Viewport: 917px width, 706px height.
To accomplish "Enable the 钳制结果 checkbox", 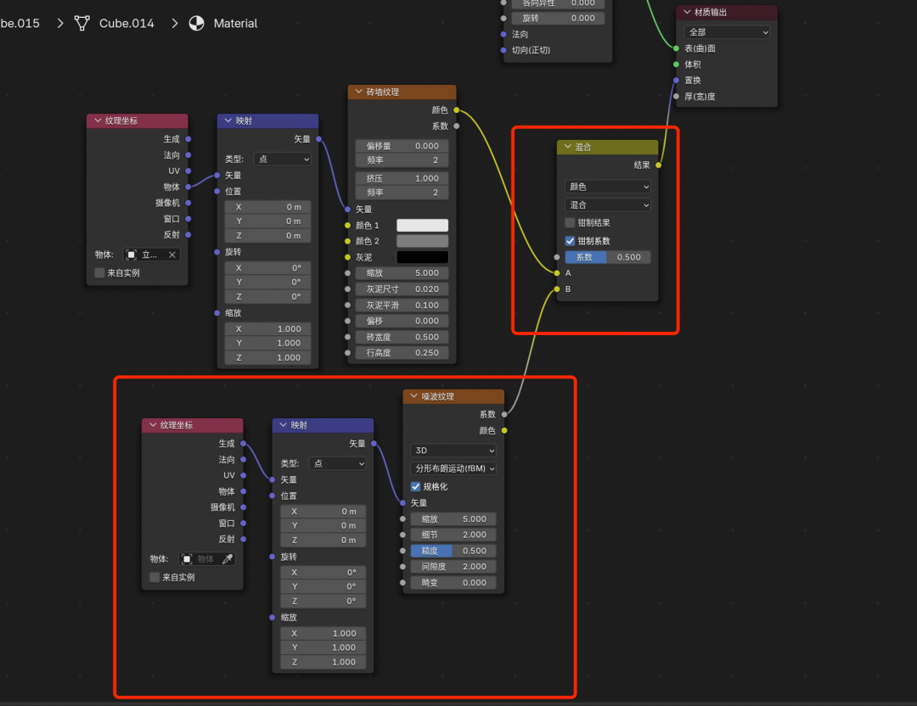I will (571, 223).
